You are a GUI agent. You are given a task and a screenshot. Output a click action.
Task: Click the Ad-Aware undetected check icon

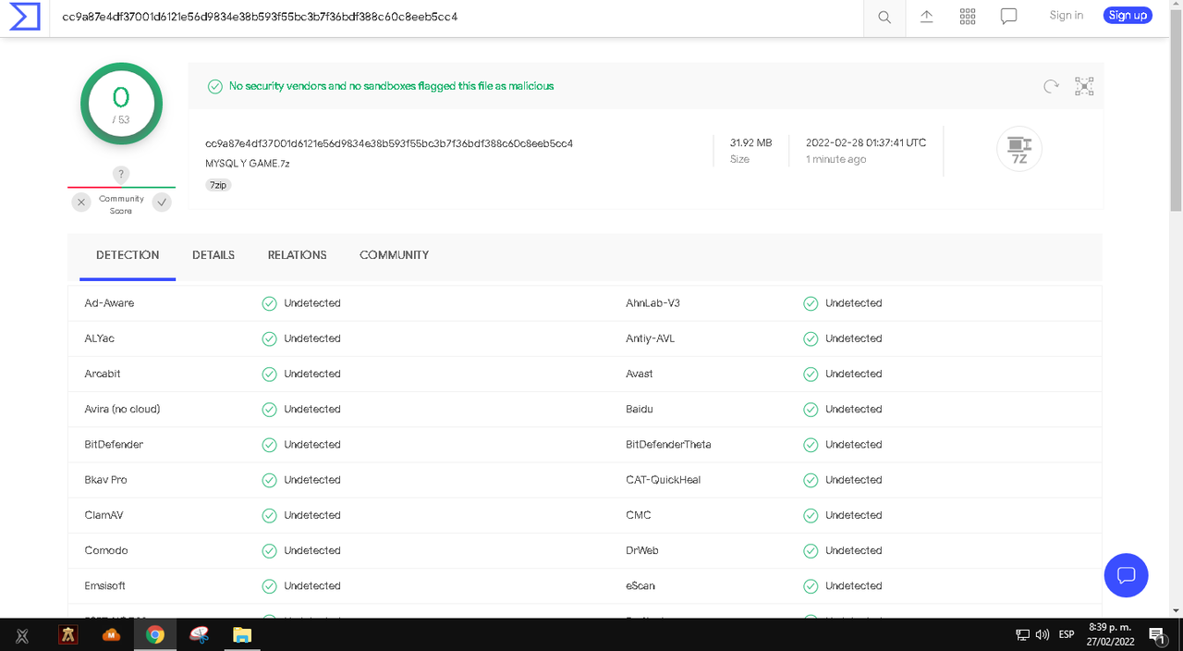tap(269, 303)
